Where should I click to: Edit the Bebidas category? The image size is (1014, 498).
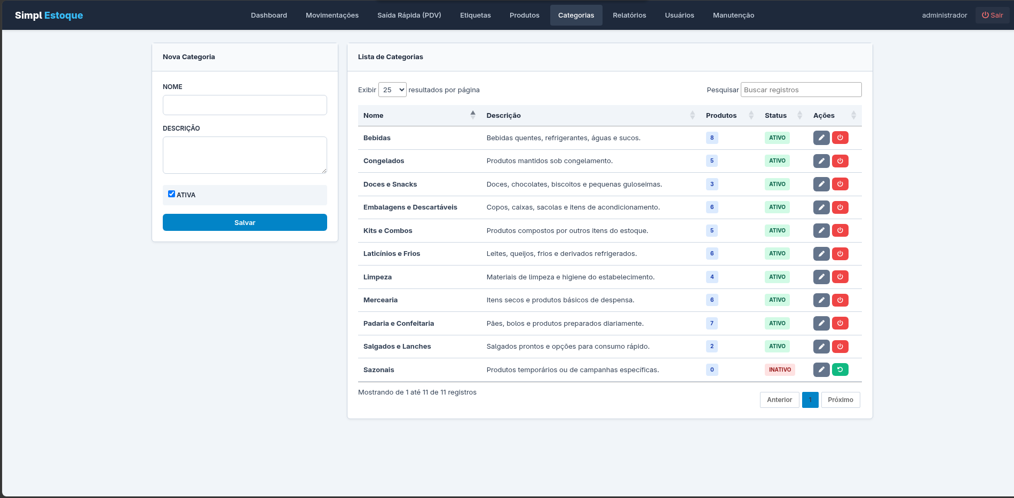pos(821,138)
